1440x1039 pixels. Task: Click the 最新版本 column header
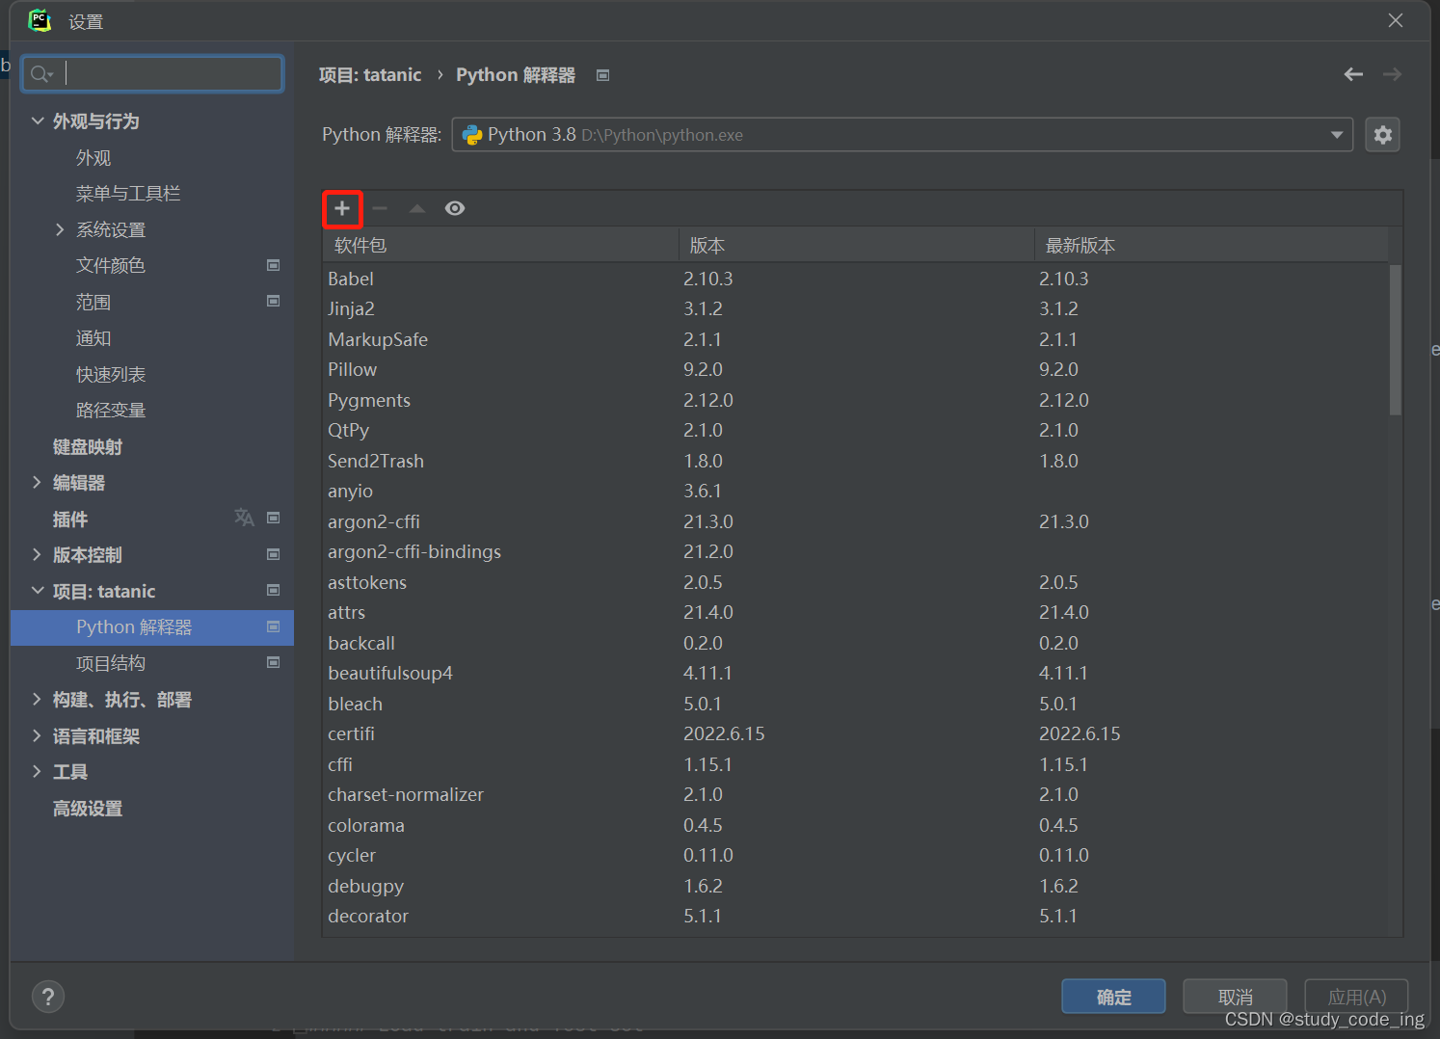pyautogui.click(x=1212, y=246)
